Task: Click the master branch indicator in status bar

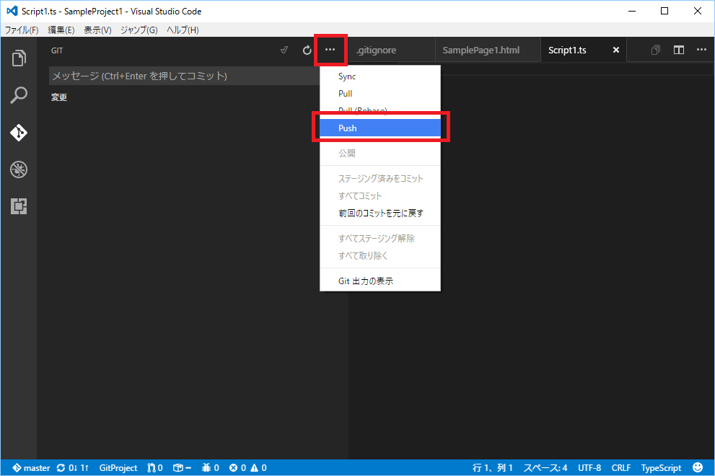Action: (x=31, y=468)
